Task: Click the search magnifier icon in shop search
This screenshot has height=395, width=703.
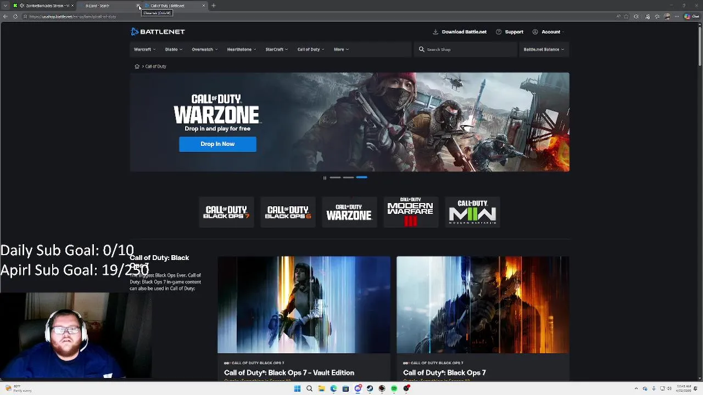Action: (x=422, y=49)
